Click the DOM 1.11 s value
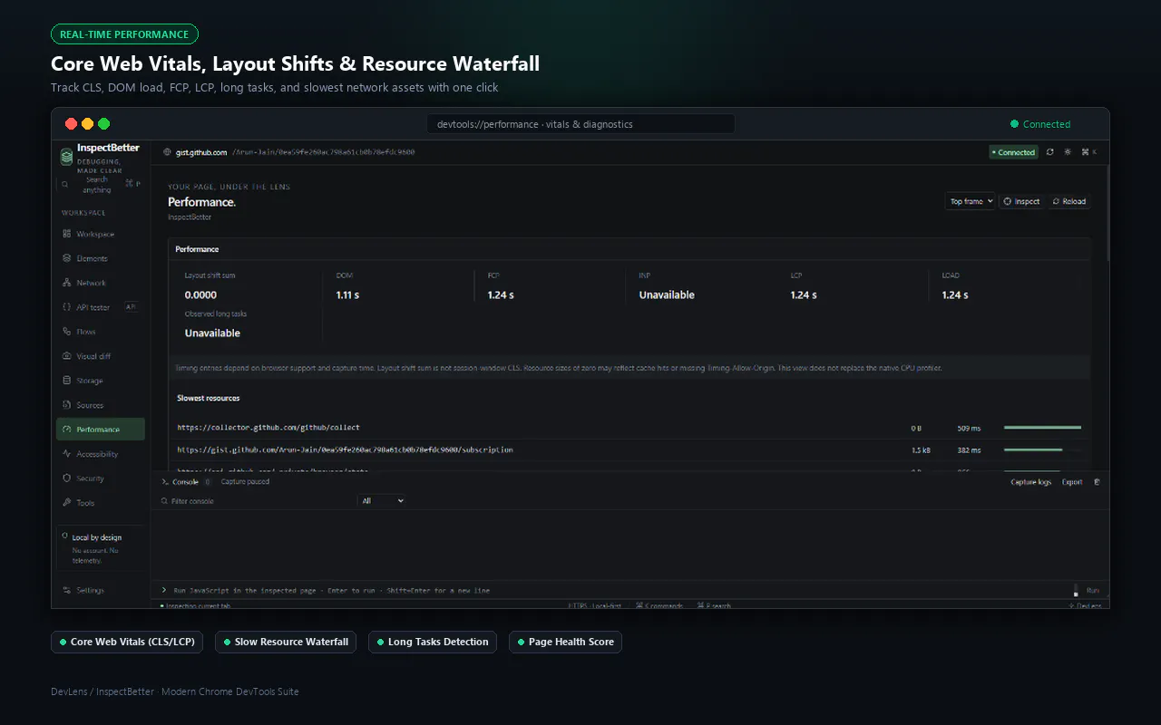Screen dimensions: 1161x725 pyautogui.click(x=347, y=295)
